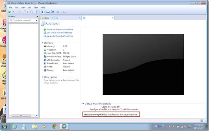Image resolution: width=209 pixels, height=131 pixels.
Task: Switch to the Home tab
Action: click(46, 18)
